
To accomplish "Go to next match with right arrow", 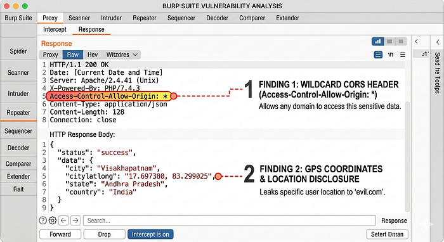I will pyautogui.click(x=75, y=220).
